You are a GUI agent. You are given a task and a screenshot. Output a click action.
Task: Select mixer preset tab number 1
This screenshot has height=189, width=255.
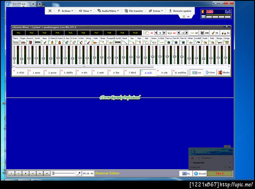coord(36,73)
